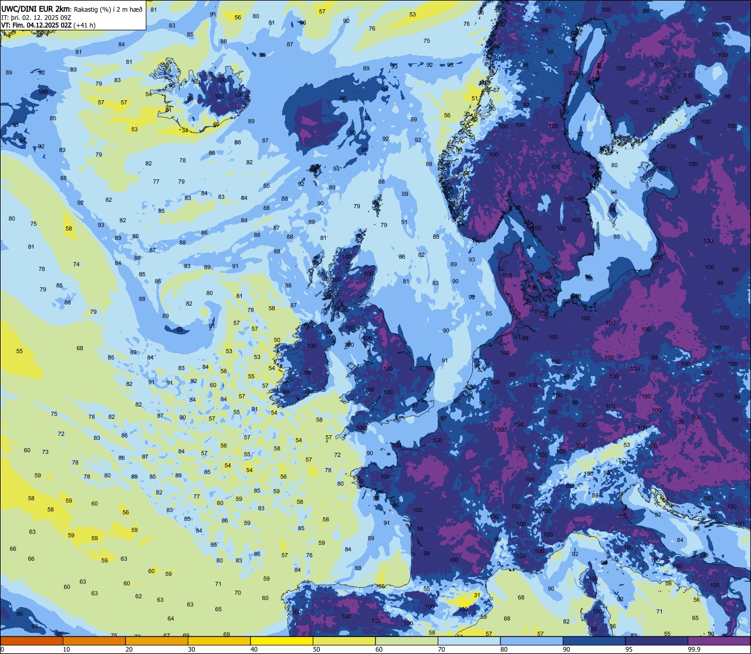Click the '(+41 h)' forecast offset text
The height and width of the screenshot is (654, 751).
pyautogui.click(x=84, y=25)
